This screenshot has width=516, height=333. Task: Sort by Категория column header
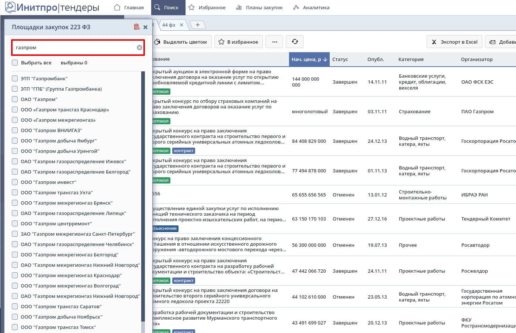411,59
